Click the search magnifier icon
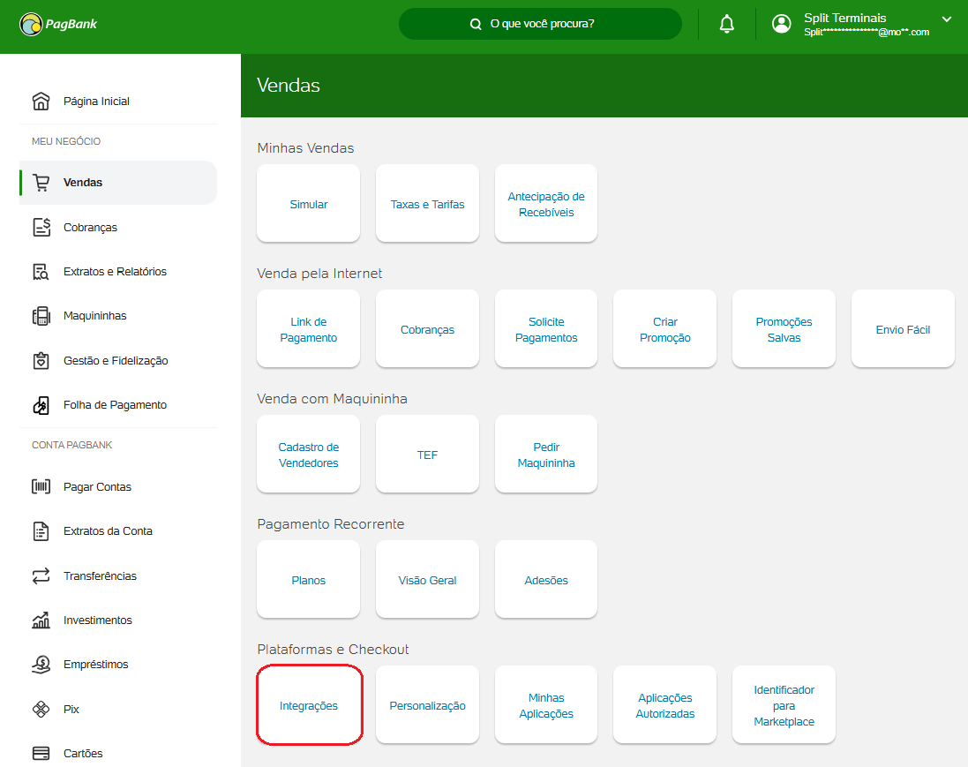 (476, 24)
